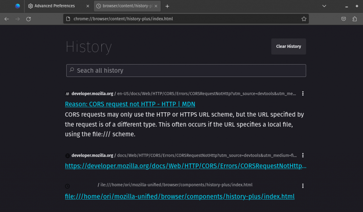Open the file:///home/ori/mozilla-unified link
The height and width of the screenshot is (212, 363).
pos(180,196)
